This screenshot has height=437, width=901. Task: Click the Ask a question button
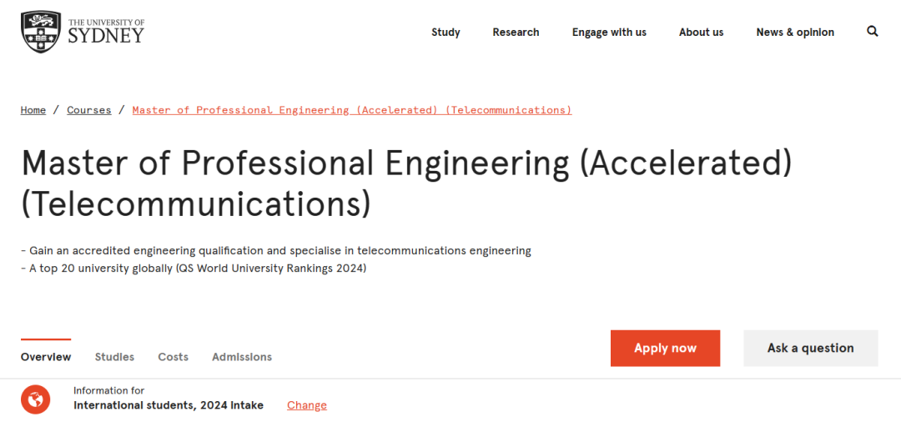(x=810, y=349)
